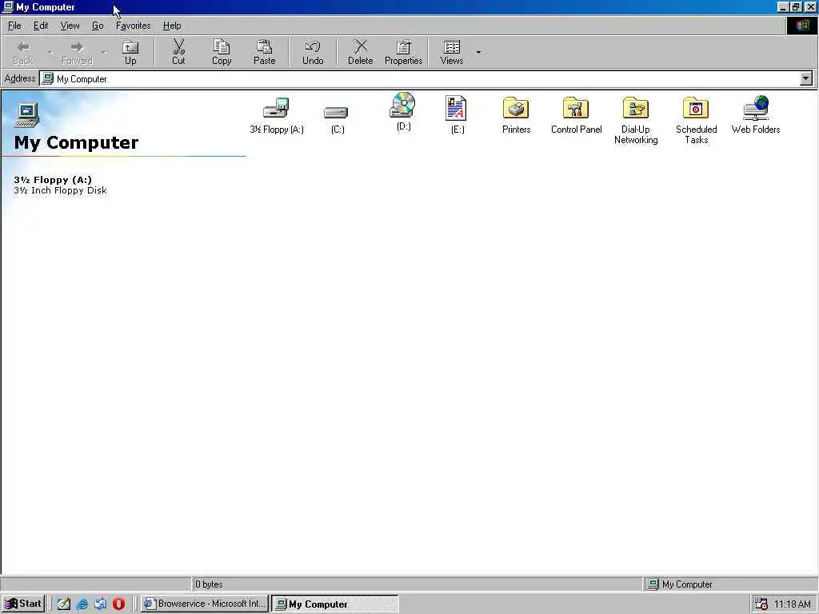Click the Start button

(23, 604)
